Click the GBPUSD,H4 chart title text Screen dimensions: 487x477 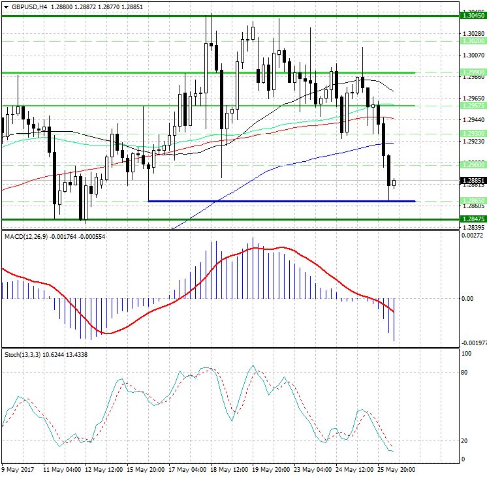29,7
